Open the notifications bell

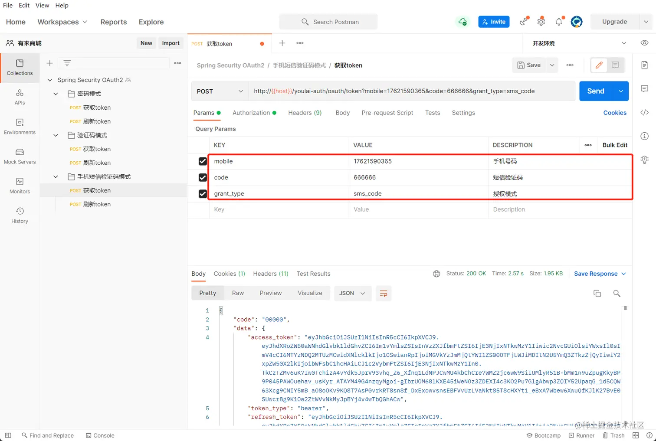[x=559, y=22]
